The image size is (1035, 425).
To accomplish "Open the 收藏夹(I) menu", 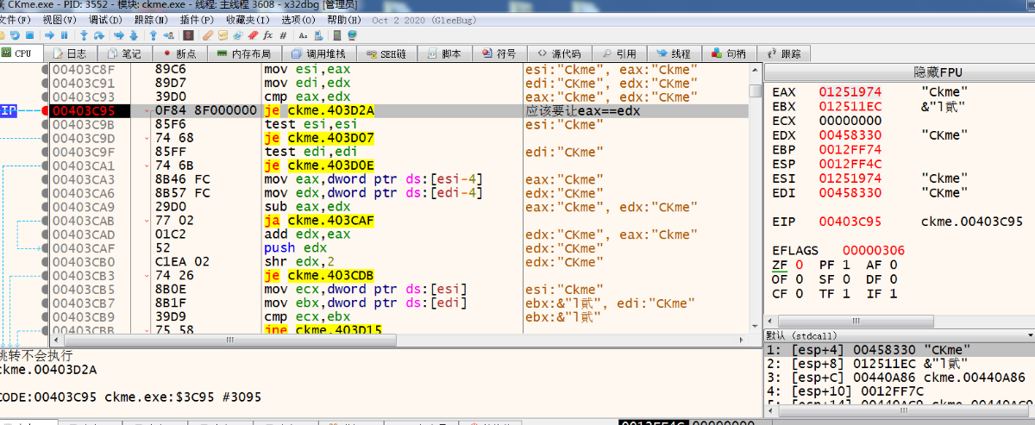I will (247, 19).
